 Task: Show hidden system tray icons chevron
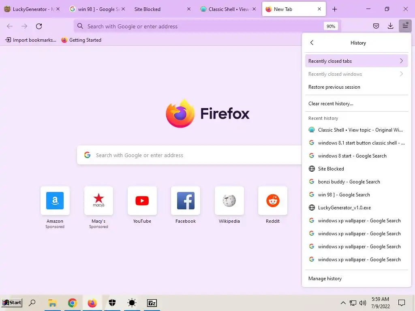click(x=343, y=303)
